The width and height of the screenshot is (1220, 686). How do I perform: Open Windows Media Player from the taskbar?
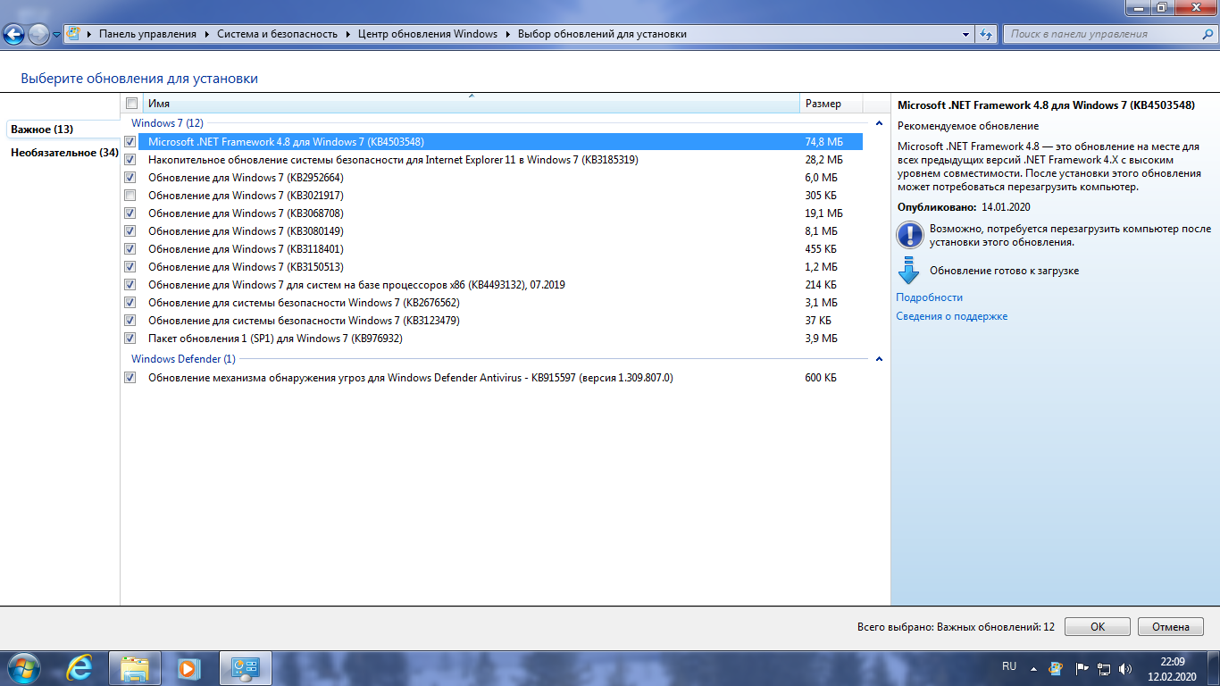[x=188, y=668]
